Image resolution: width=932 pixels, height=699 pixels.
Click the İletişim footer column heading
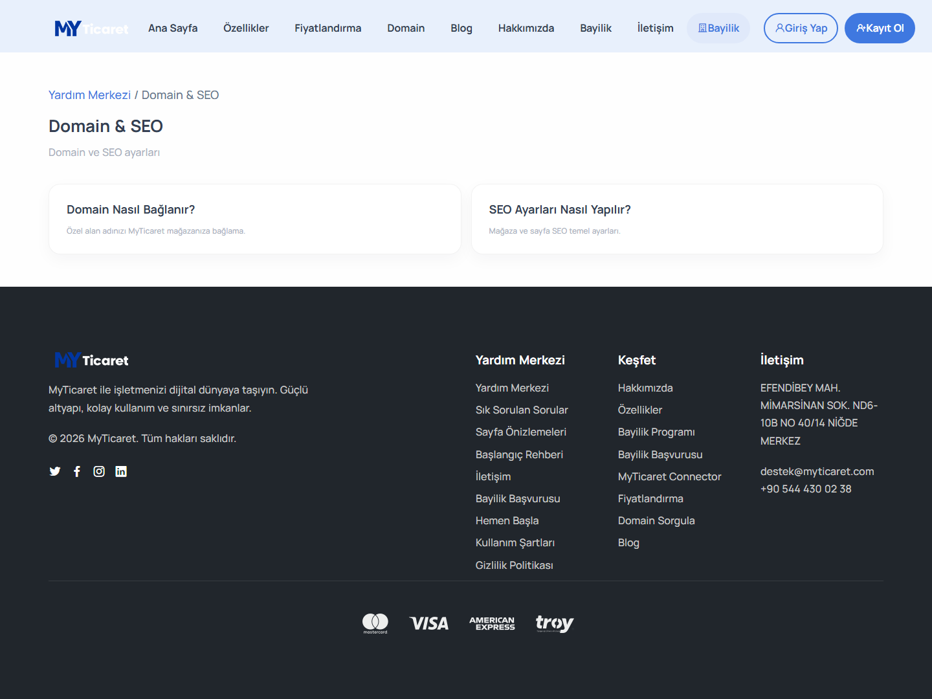pos(782,360)
